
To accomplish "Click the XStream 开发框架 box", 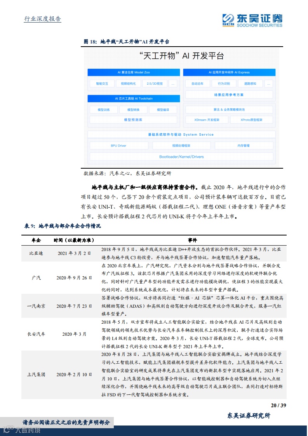I will click(x=207, y=120).
